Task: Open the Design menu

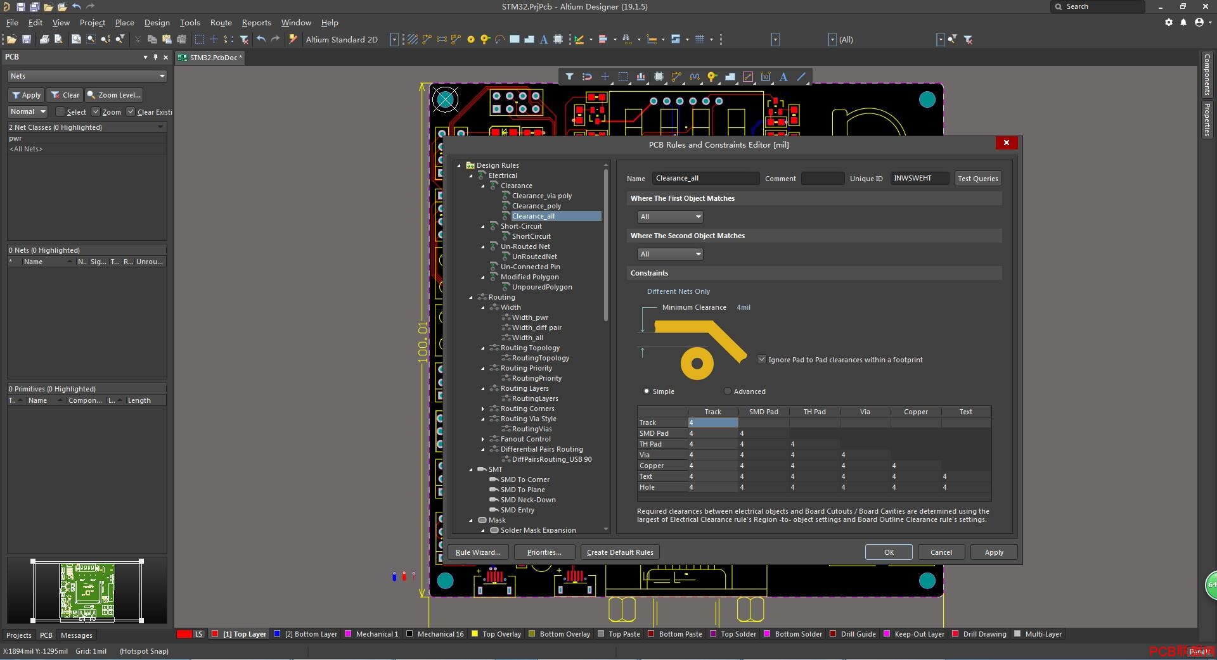Action: 157,22
